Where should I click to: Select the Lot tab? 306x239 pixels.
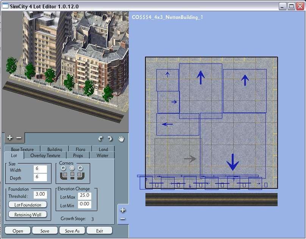14,155
